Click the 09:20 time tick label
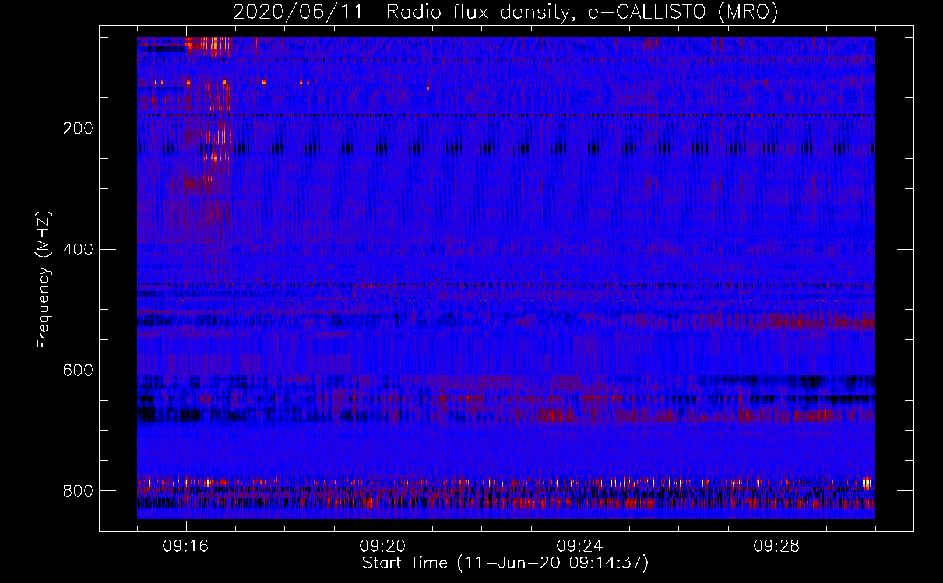 [383, 546]
